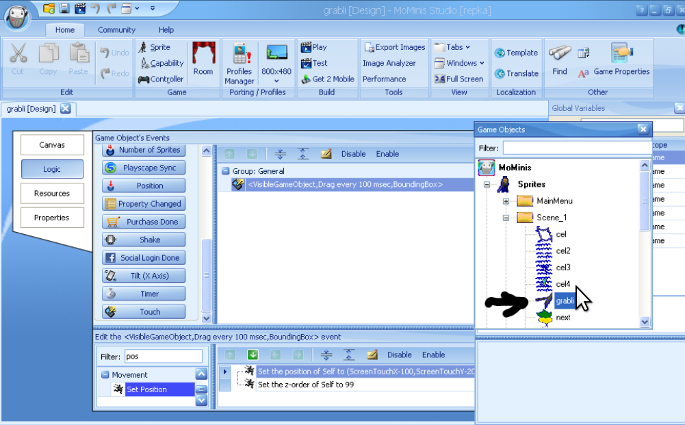Image resolution: width=685 pixels, height=425 pixels.
Task: Open the Windows dropdown menu
Action: coord(458,63)
